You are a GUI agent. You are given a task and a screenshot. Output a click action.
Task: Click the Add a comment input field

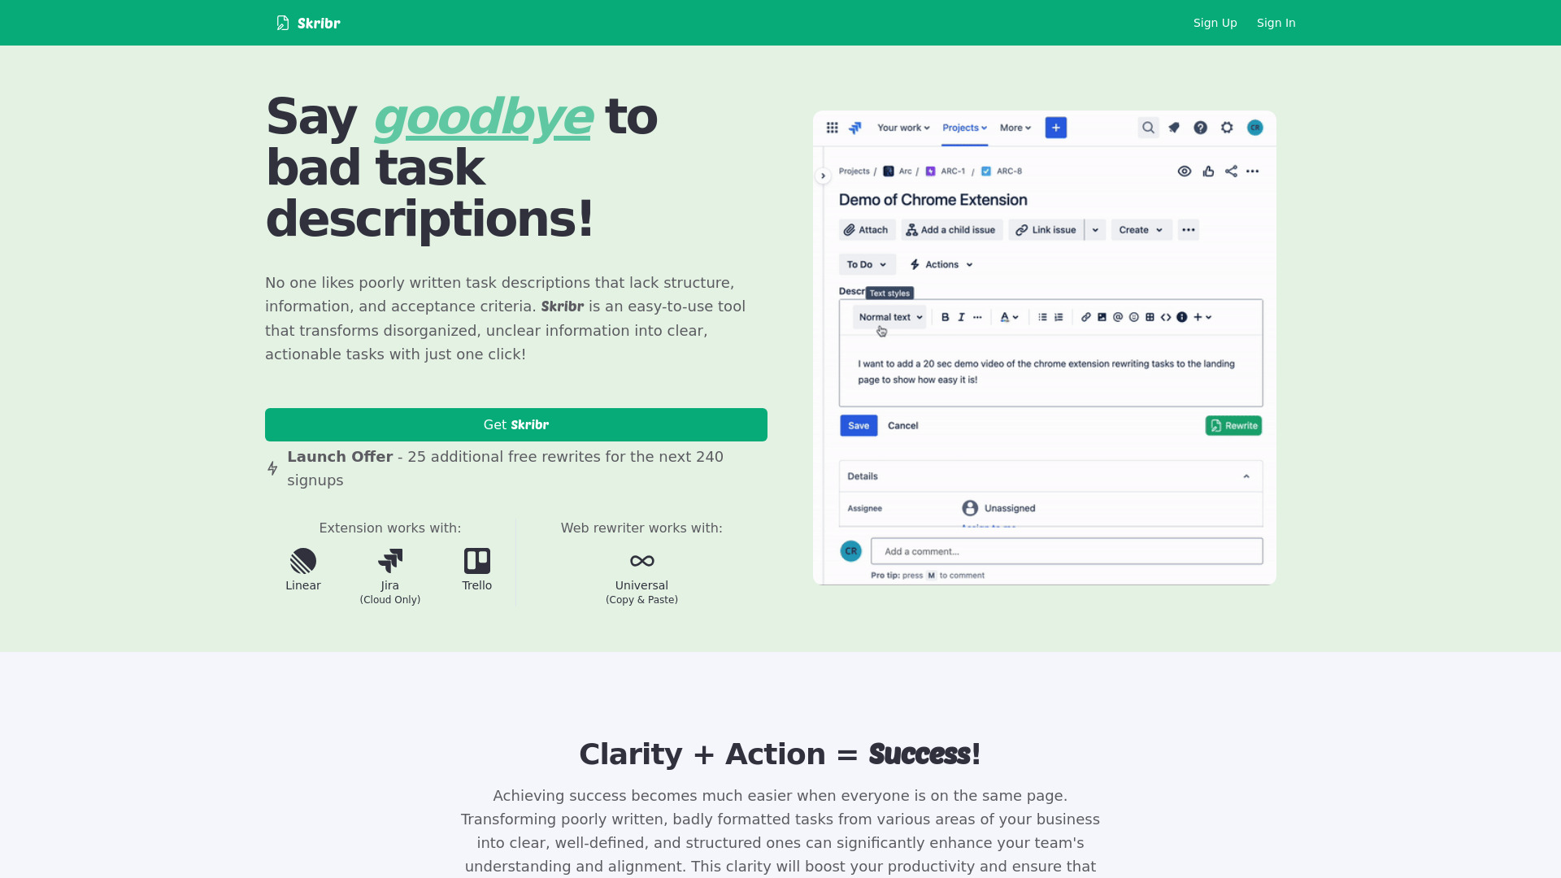point(1067,551)
